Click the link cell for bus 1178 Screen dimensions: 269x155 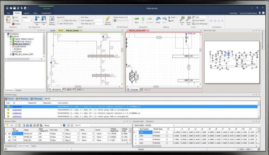pyautogui.click(x=9, y=137)
